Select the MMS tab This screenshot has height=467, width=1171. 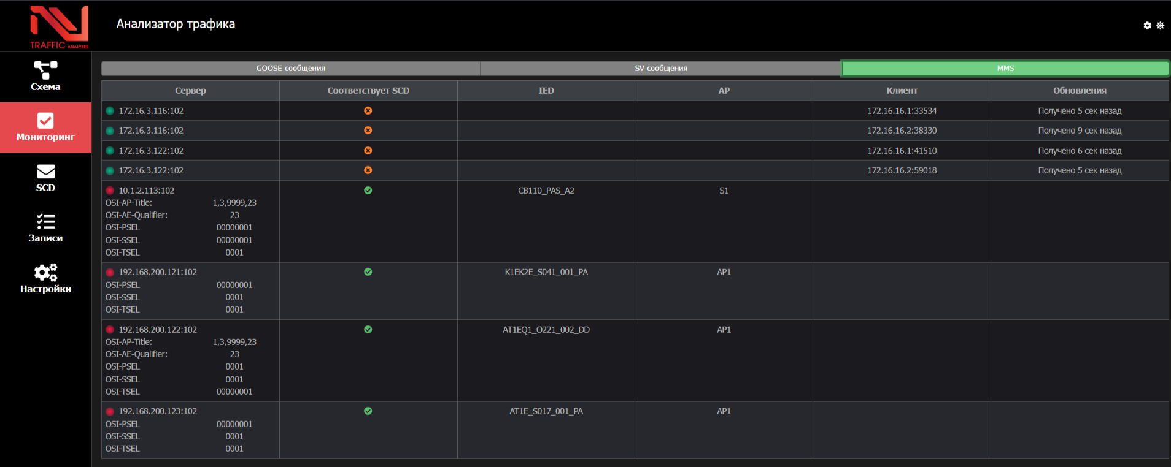pos(1005,69)
